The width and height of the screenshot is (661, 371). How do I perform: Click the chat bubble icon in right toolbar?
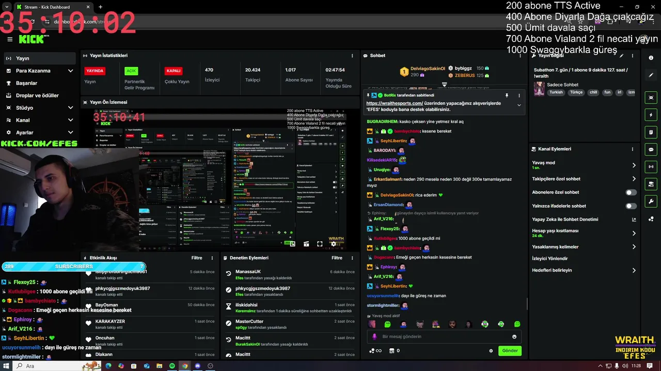click(x=651, y=149)
